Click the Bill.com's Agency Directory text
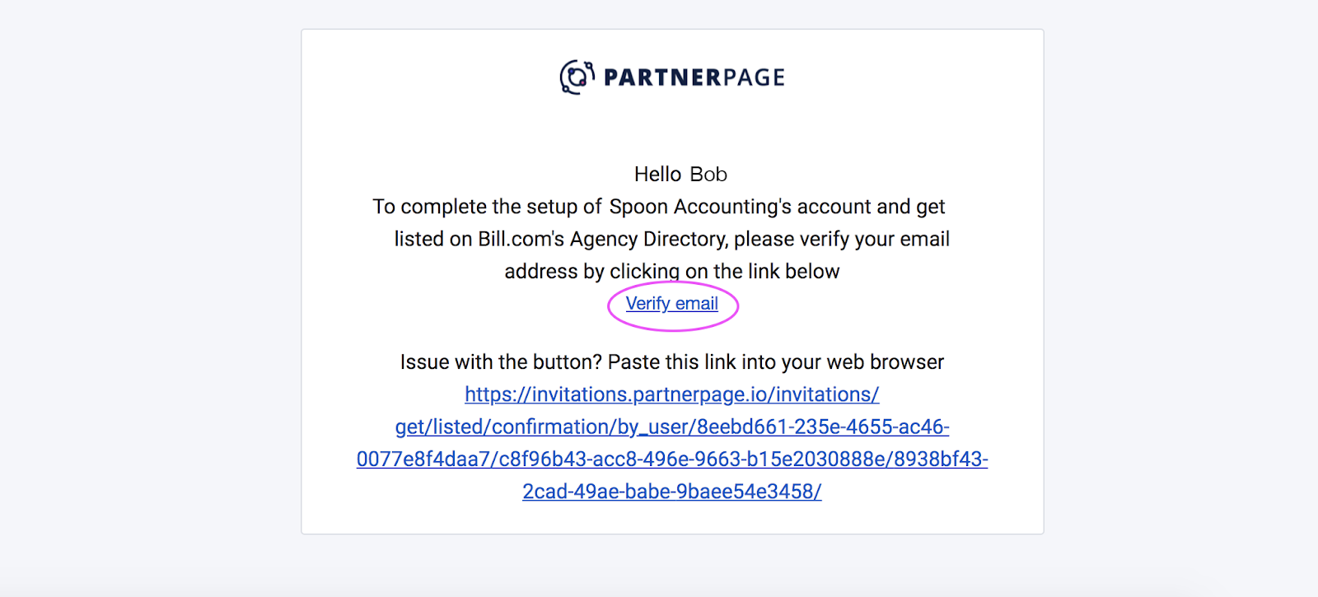This screenshot has height=597, width=1318. point(602,239)
